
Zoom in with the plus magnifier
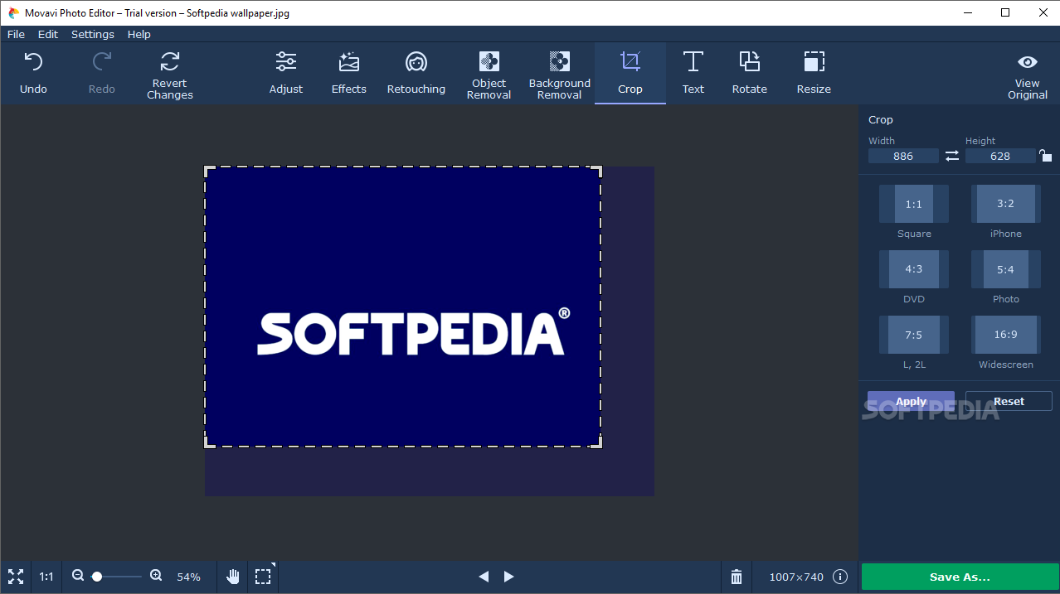click(x=156, y=576)
